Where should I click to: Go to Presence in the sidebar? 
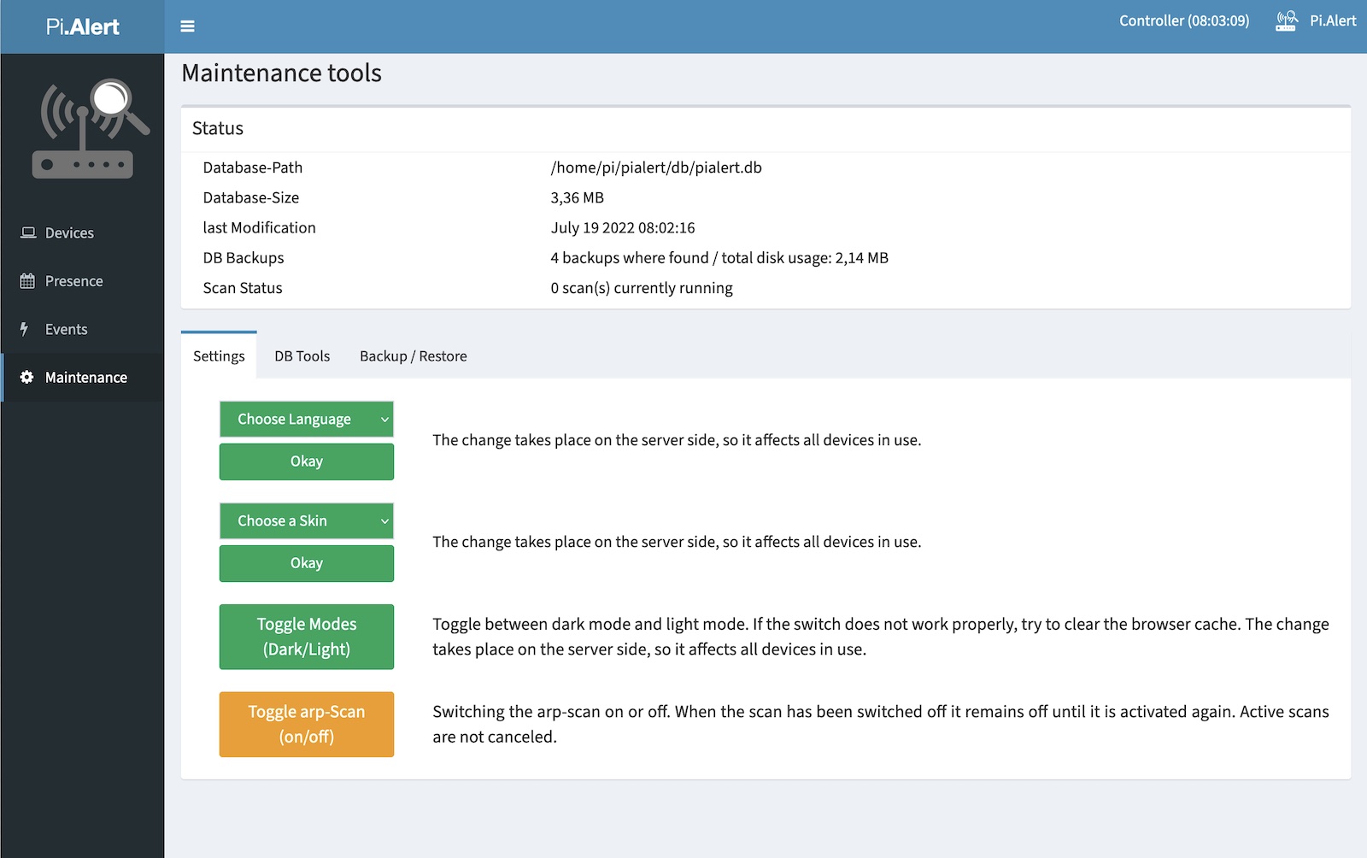(x=73, y=281)
